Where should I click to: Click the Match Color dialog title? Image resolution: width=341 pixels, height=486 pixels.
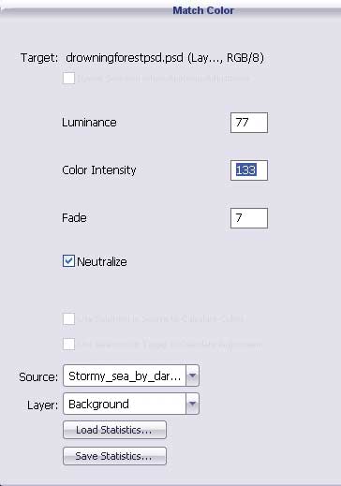203,10
